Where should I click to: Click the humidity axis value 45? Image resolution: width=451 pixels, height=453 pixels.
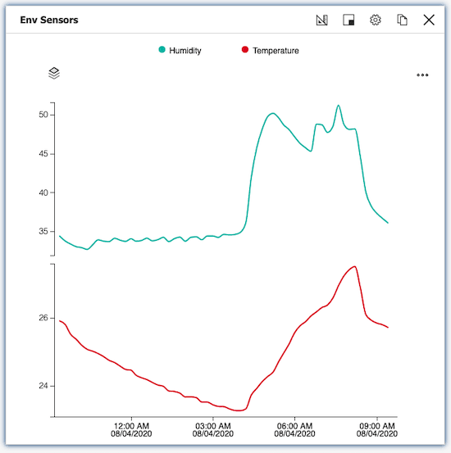tap(43, 154)
